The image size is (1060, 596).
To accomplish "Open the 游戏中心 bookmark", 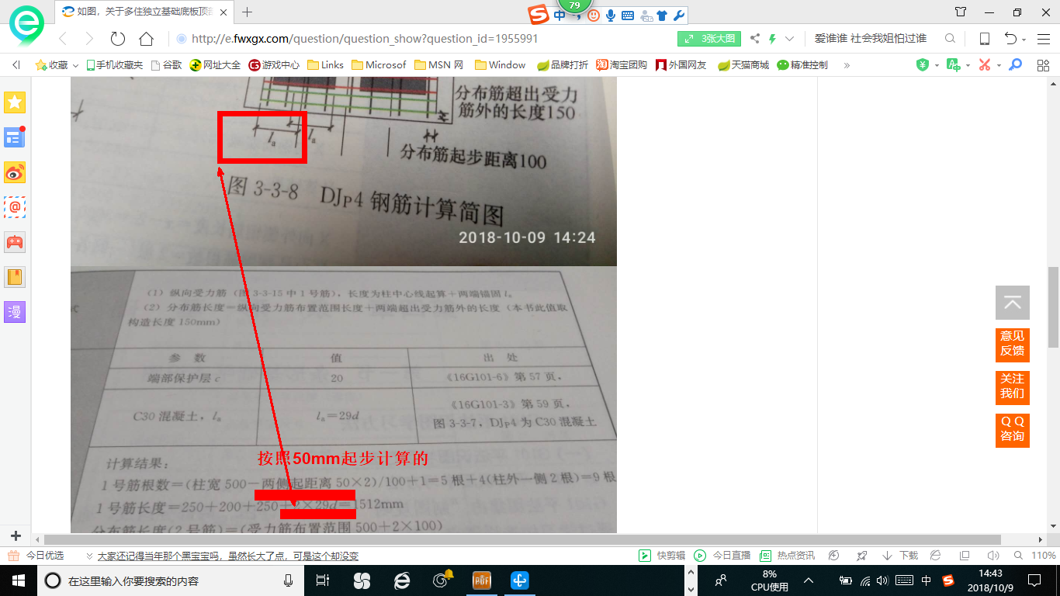I will click(x=274, y=65).
